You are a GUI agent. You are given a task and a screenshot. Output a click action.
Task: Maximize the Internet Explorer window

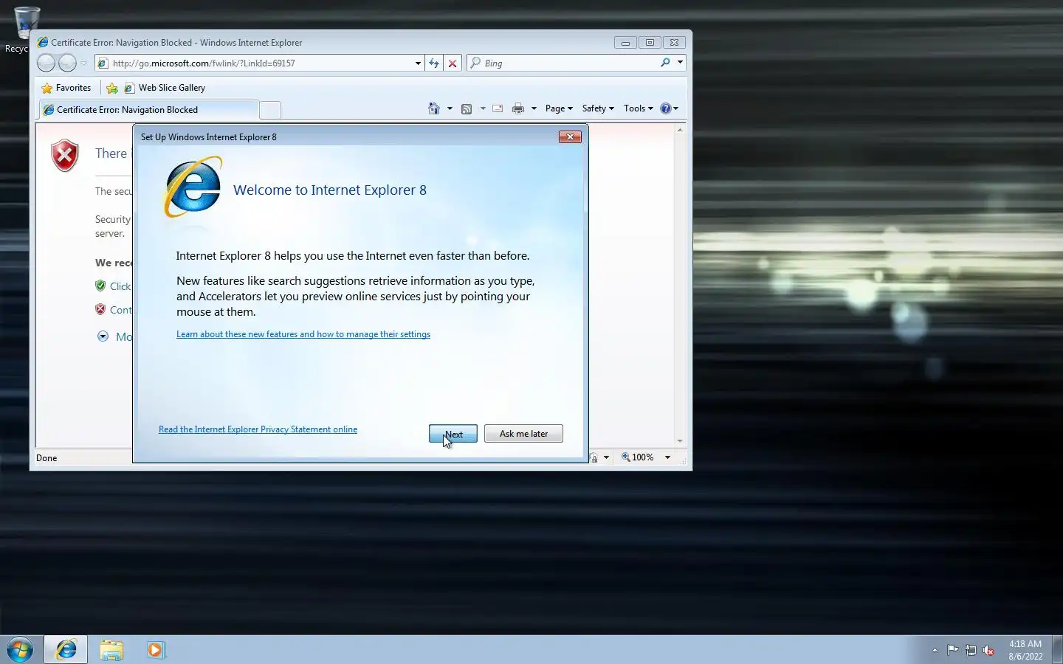(650, 43)
